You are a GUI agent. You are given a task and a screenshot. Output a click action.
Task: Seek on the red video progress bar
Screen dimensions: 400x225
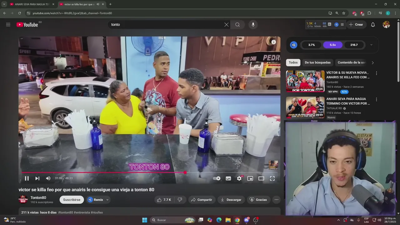click(149, 172)
